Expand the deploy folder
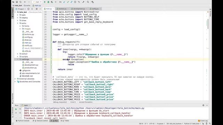This screenshot has height=125, width=223. click(18, 18)
